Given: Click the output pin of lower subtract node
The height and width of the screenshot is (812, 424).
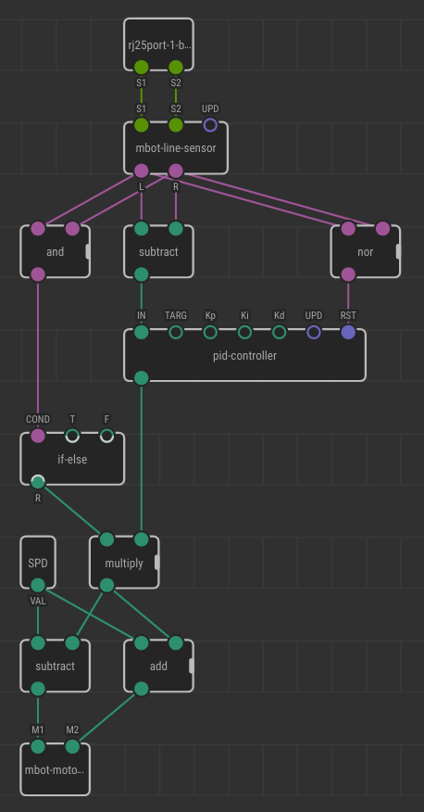Looking at the screenshot, I should click(x=38, y=689).
